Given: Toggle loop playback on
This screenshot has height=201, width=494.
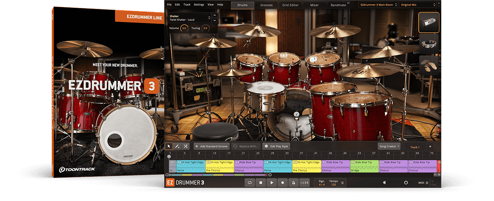Looking at the screenshot, I should (249, 182).
